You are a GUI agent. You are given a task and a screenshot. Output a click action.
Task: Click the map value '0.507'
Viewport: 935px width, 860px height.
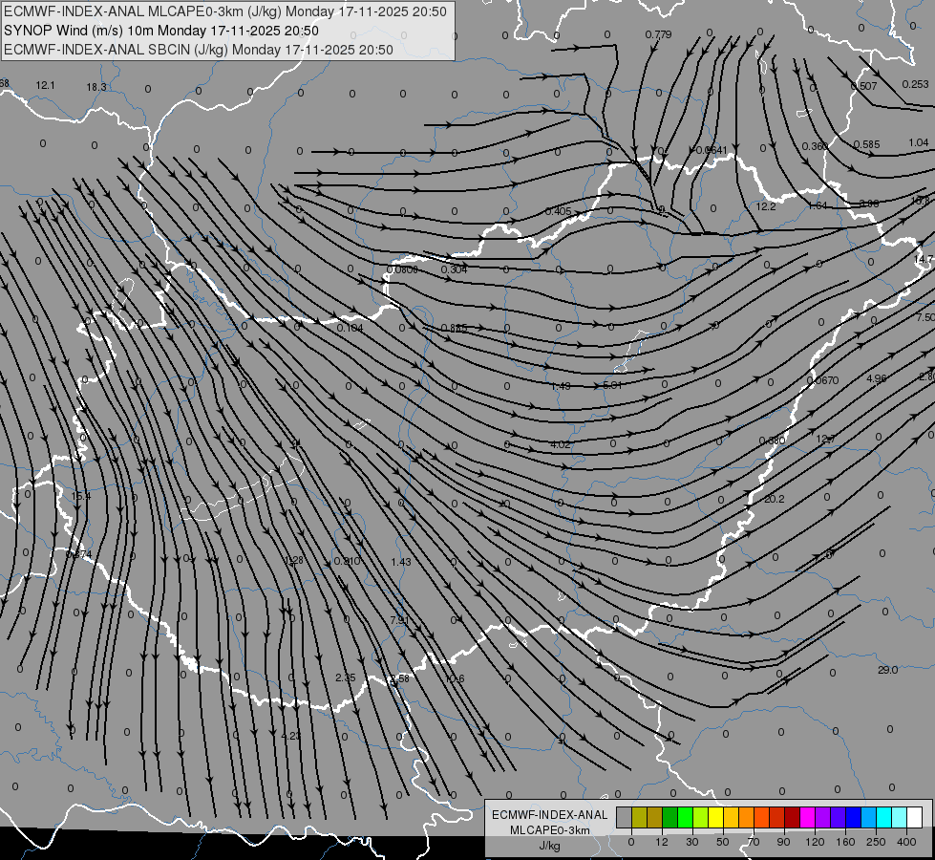[863, 86]
